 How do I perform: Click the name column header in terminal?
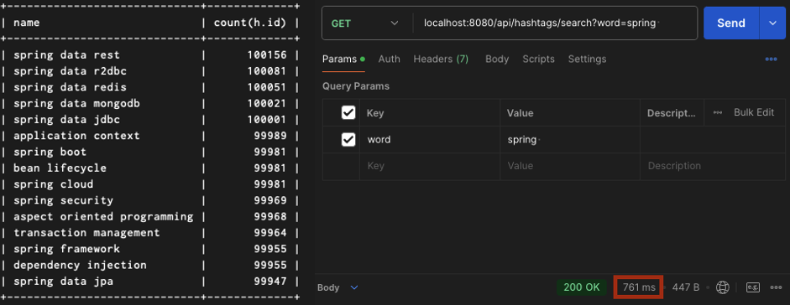tap(27, 23)
